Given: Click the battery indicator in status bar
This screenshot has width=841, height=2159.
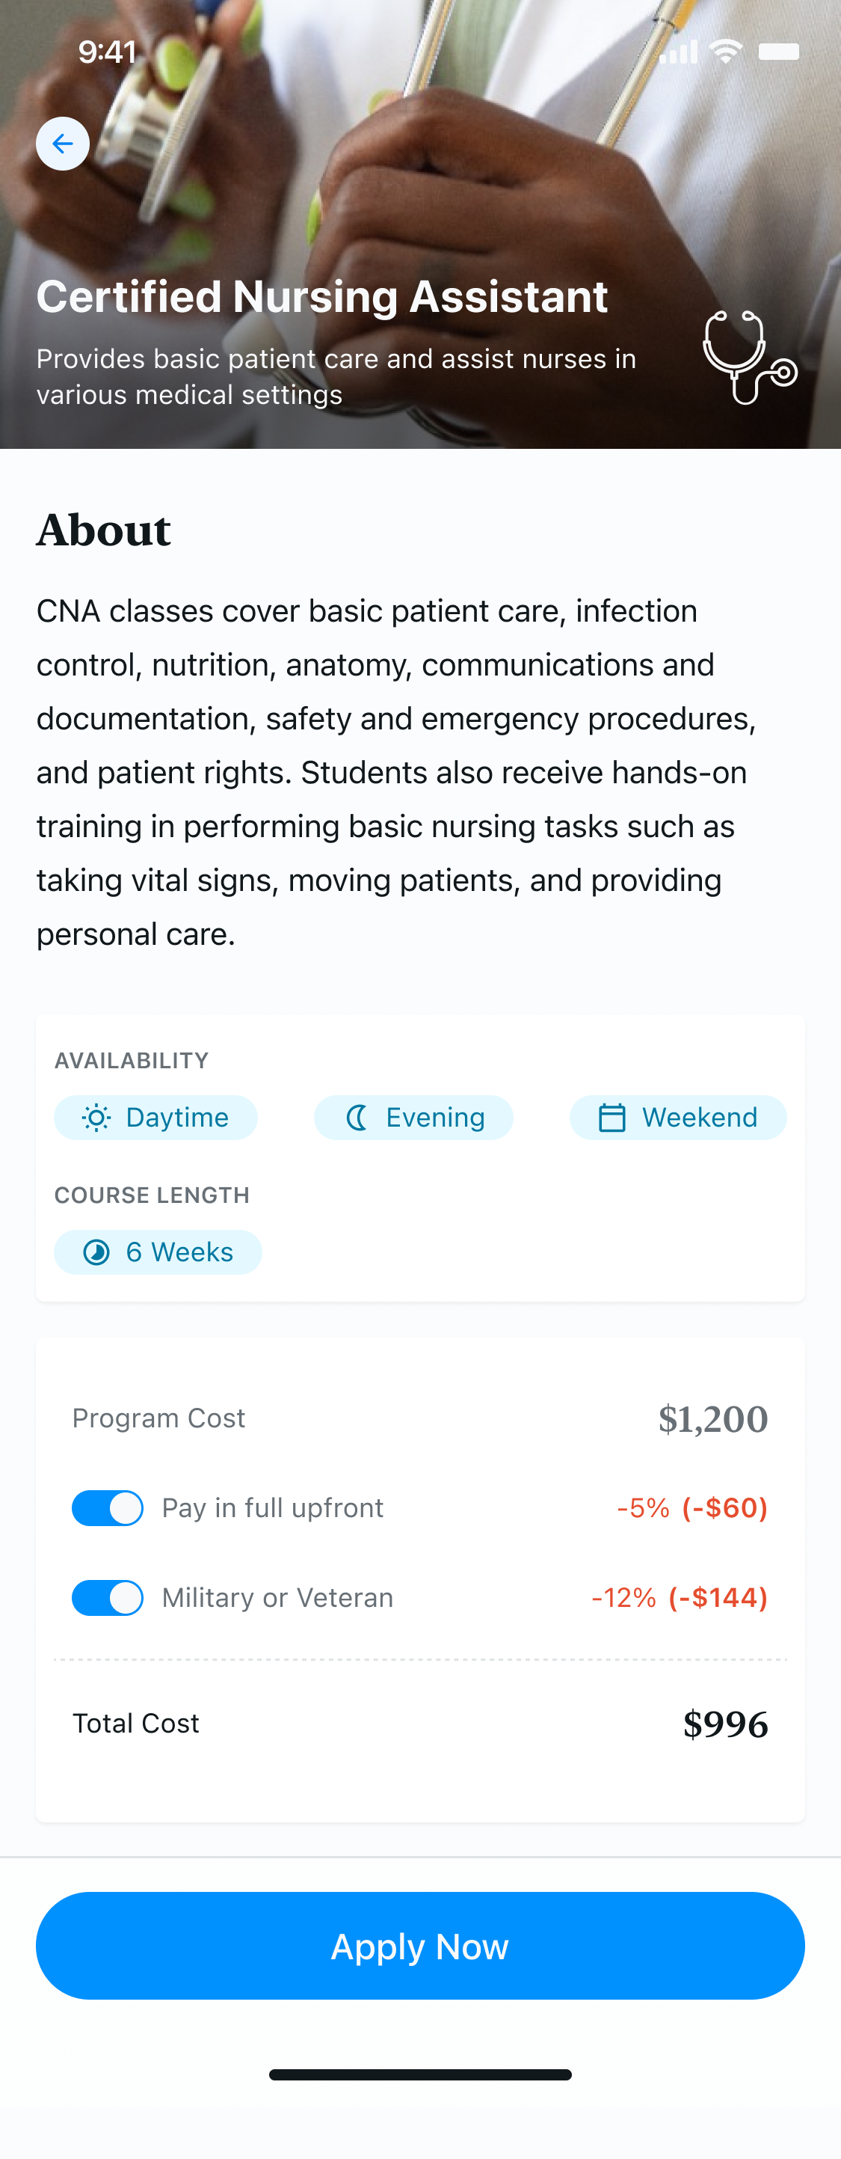Looking at the screenshot, I should (778, 52).
